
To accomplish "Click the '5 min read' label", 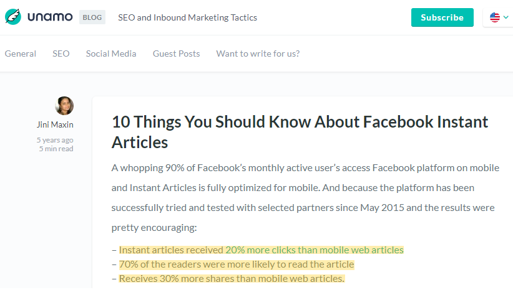I will pos(56,149).
